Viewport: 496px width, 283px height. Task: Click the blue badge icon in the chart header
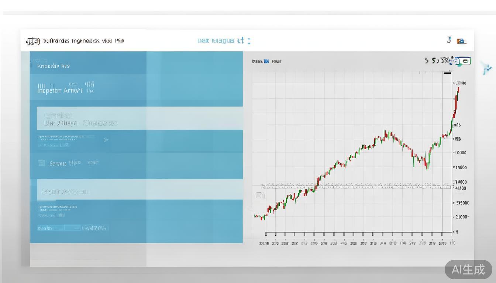266,61
